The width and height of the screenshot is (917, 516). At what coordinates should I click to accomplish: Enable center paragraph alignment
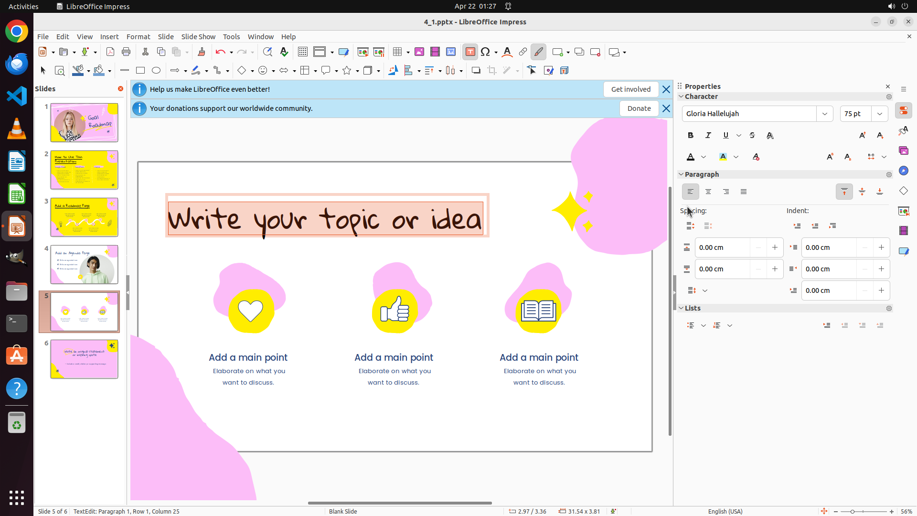point(708,192)
